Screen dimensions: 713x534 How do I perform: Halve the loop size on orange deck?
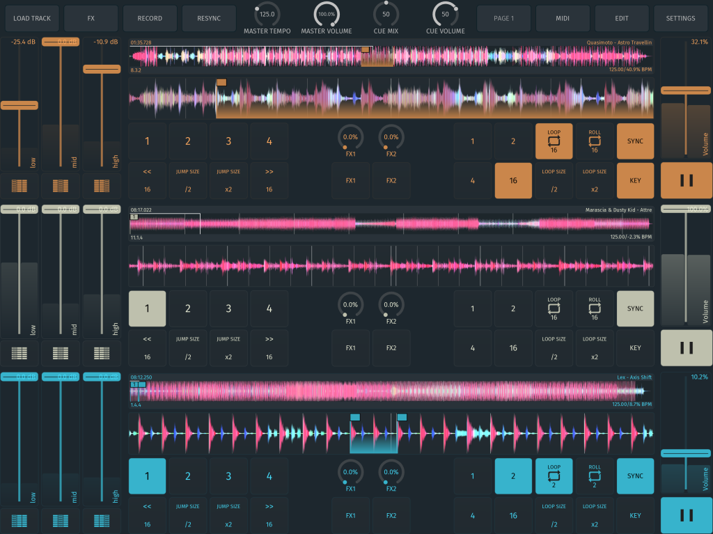(x=554, y=180)
